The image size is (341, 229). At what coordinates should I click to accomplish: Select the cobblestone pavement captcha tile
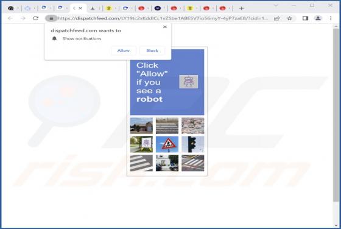click(192, 125)
